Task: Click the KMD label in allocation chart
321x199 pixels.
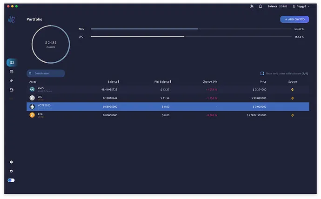Action: click(x=81, y=29)
